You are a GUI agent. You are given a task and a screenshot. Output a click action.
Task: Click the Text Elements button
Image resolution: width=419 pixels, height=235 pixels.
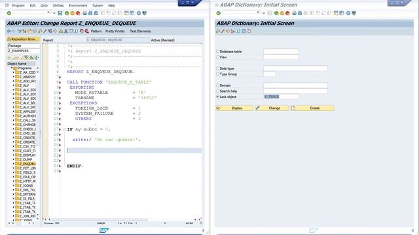[x=140, y=31]
